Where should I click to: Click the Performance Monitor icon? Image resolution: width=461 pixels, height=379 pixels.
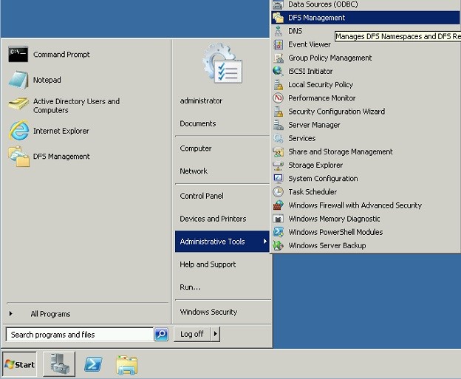point(278,98)
